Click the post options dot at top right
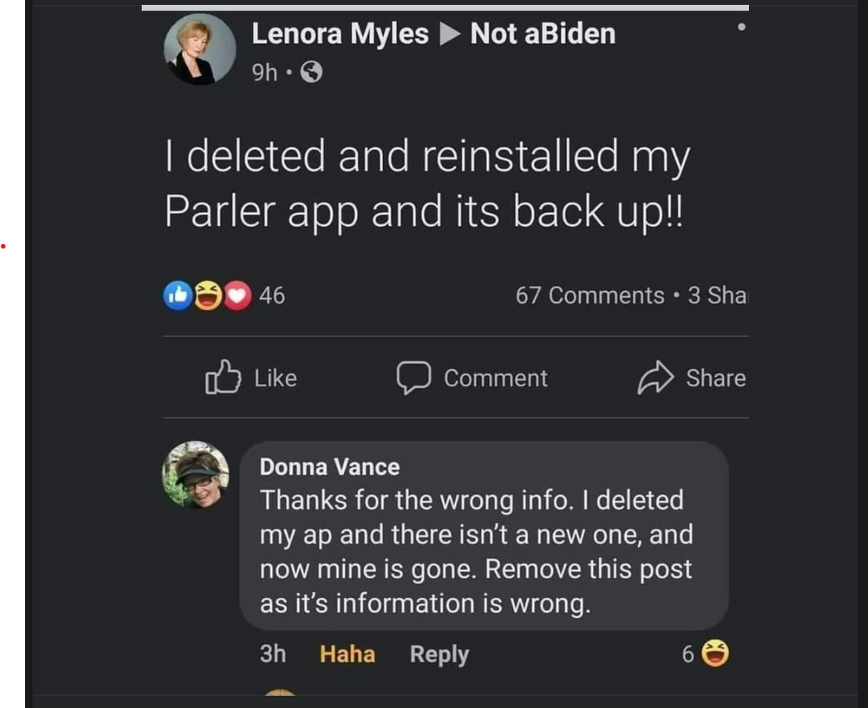This screenshot has height=708, width=868. [x=742, y=26]
